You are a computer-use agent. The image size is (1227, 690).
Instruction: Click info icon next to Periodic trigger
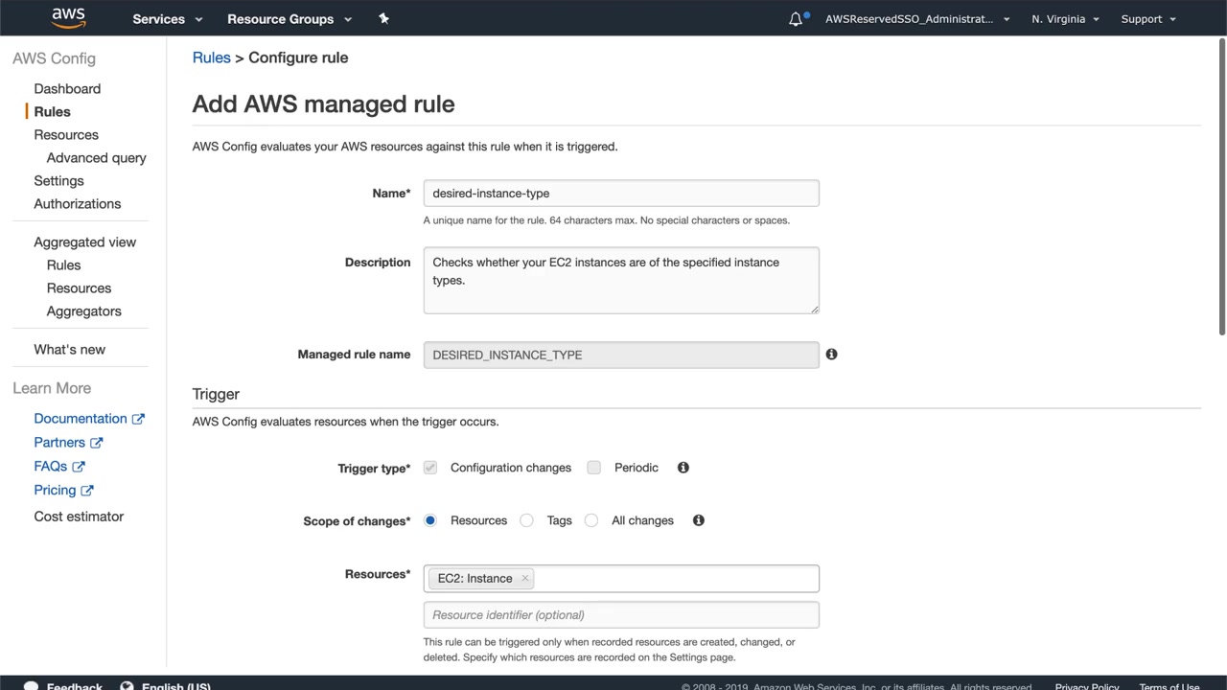(683, 468)
